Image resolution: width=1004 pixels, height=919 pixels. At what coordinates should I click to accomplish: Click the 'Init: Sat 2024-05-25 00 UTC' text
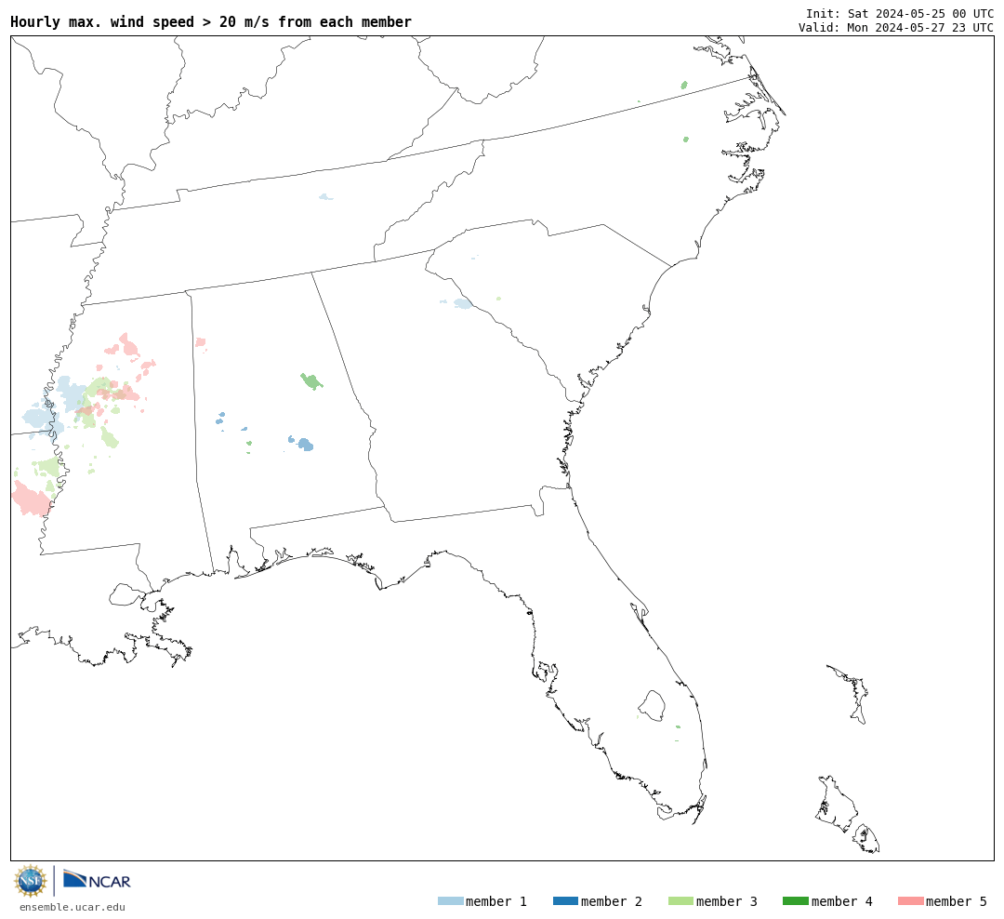[900, 13]
